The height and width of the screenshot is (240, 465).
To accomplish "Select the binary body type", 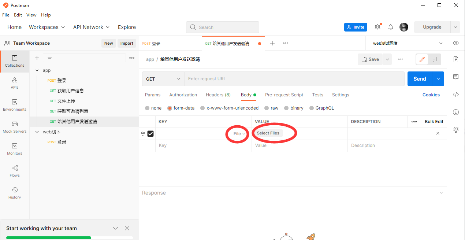I will pos(294,108).
